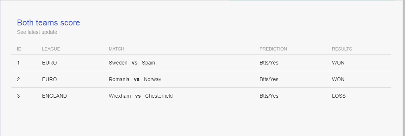Viewport: 405px width, 136px height.
Task: Select the RESULTS column header
Action: coord(342,49)
